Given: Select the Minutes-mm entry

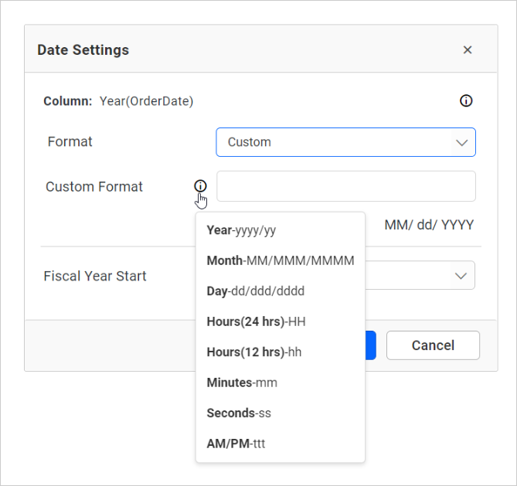Looking at the screenshot, I should [242, 382].
